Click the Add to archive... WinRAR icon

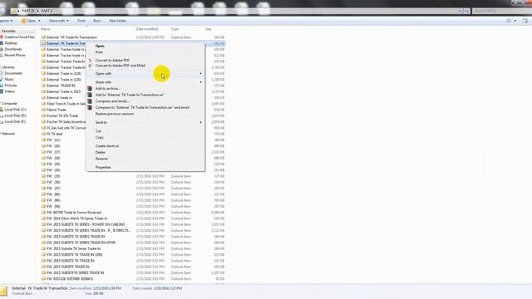coord(90,89)
